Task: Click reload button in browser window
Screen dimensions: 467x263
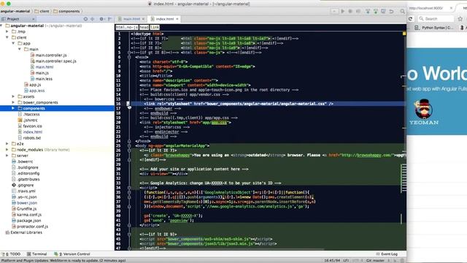Action: coord(410,18)
